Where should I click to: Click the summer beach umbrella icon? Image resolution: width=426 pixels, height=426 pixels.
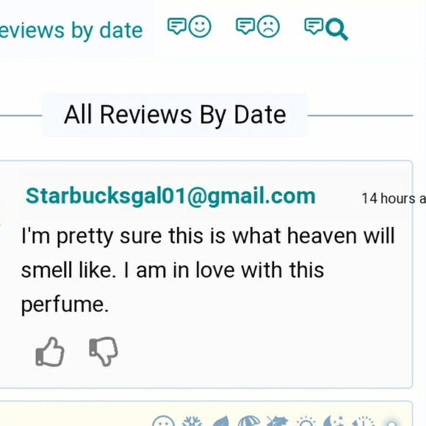point(249,422)
